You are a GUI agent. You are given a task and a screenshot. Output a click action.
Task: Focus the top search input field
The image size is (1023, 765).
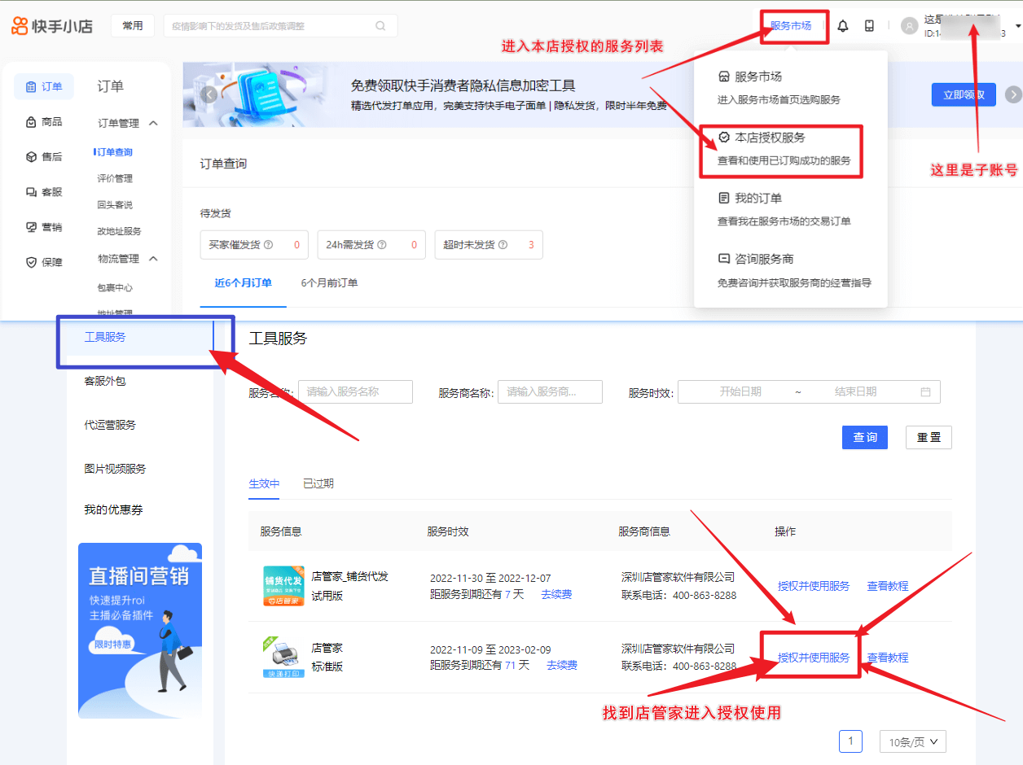[280, 26]
